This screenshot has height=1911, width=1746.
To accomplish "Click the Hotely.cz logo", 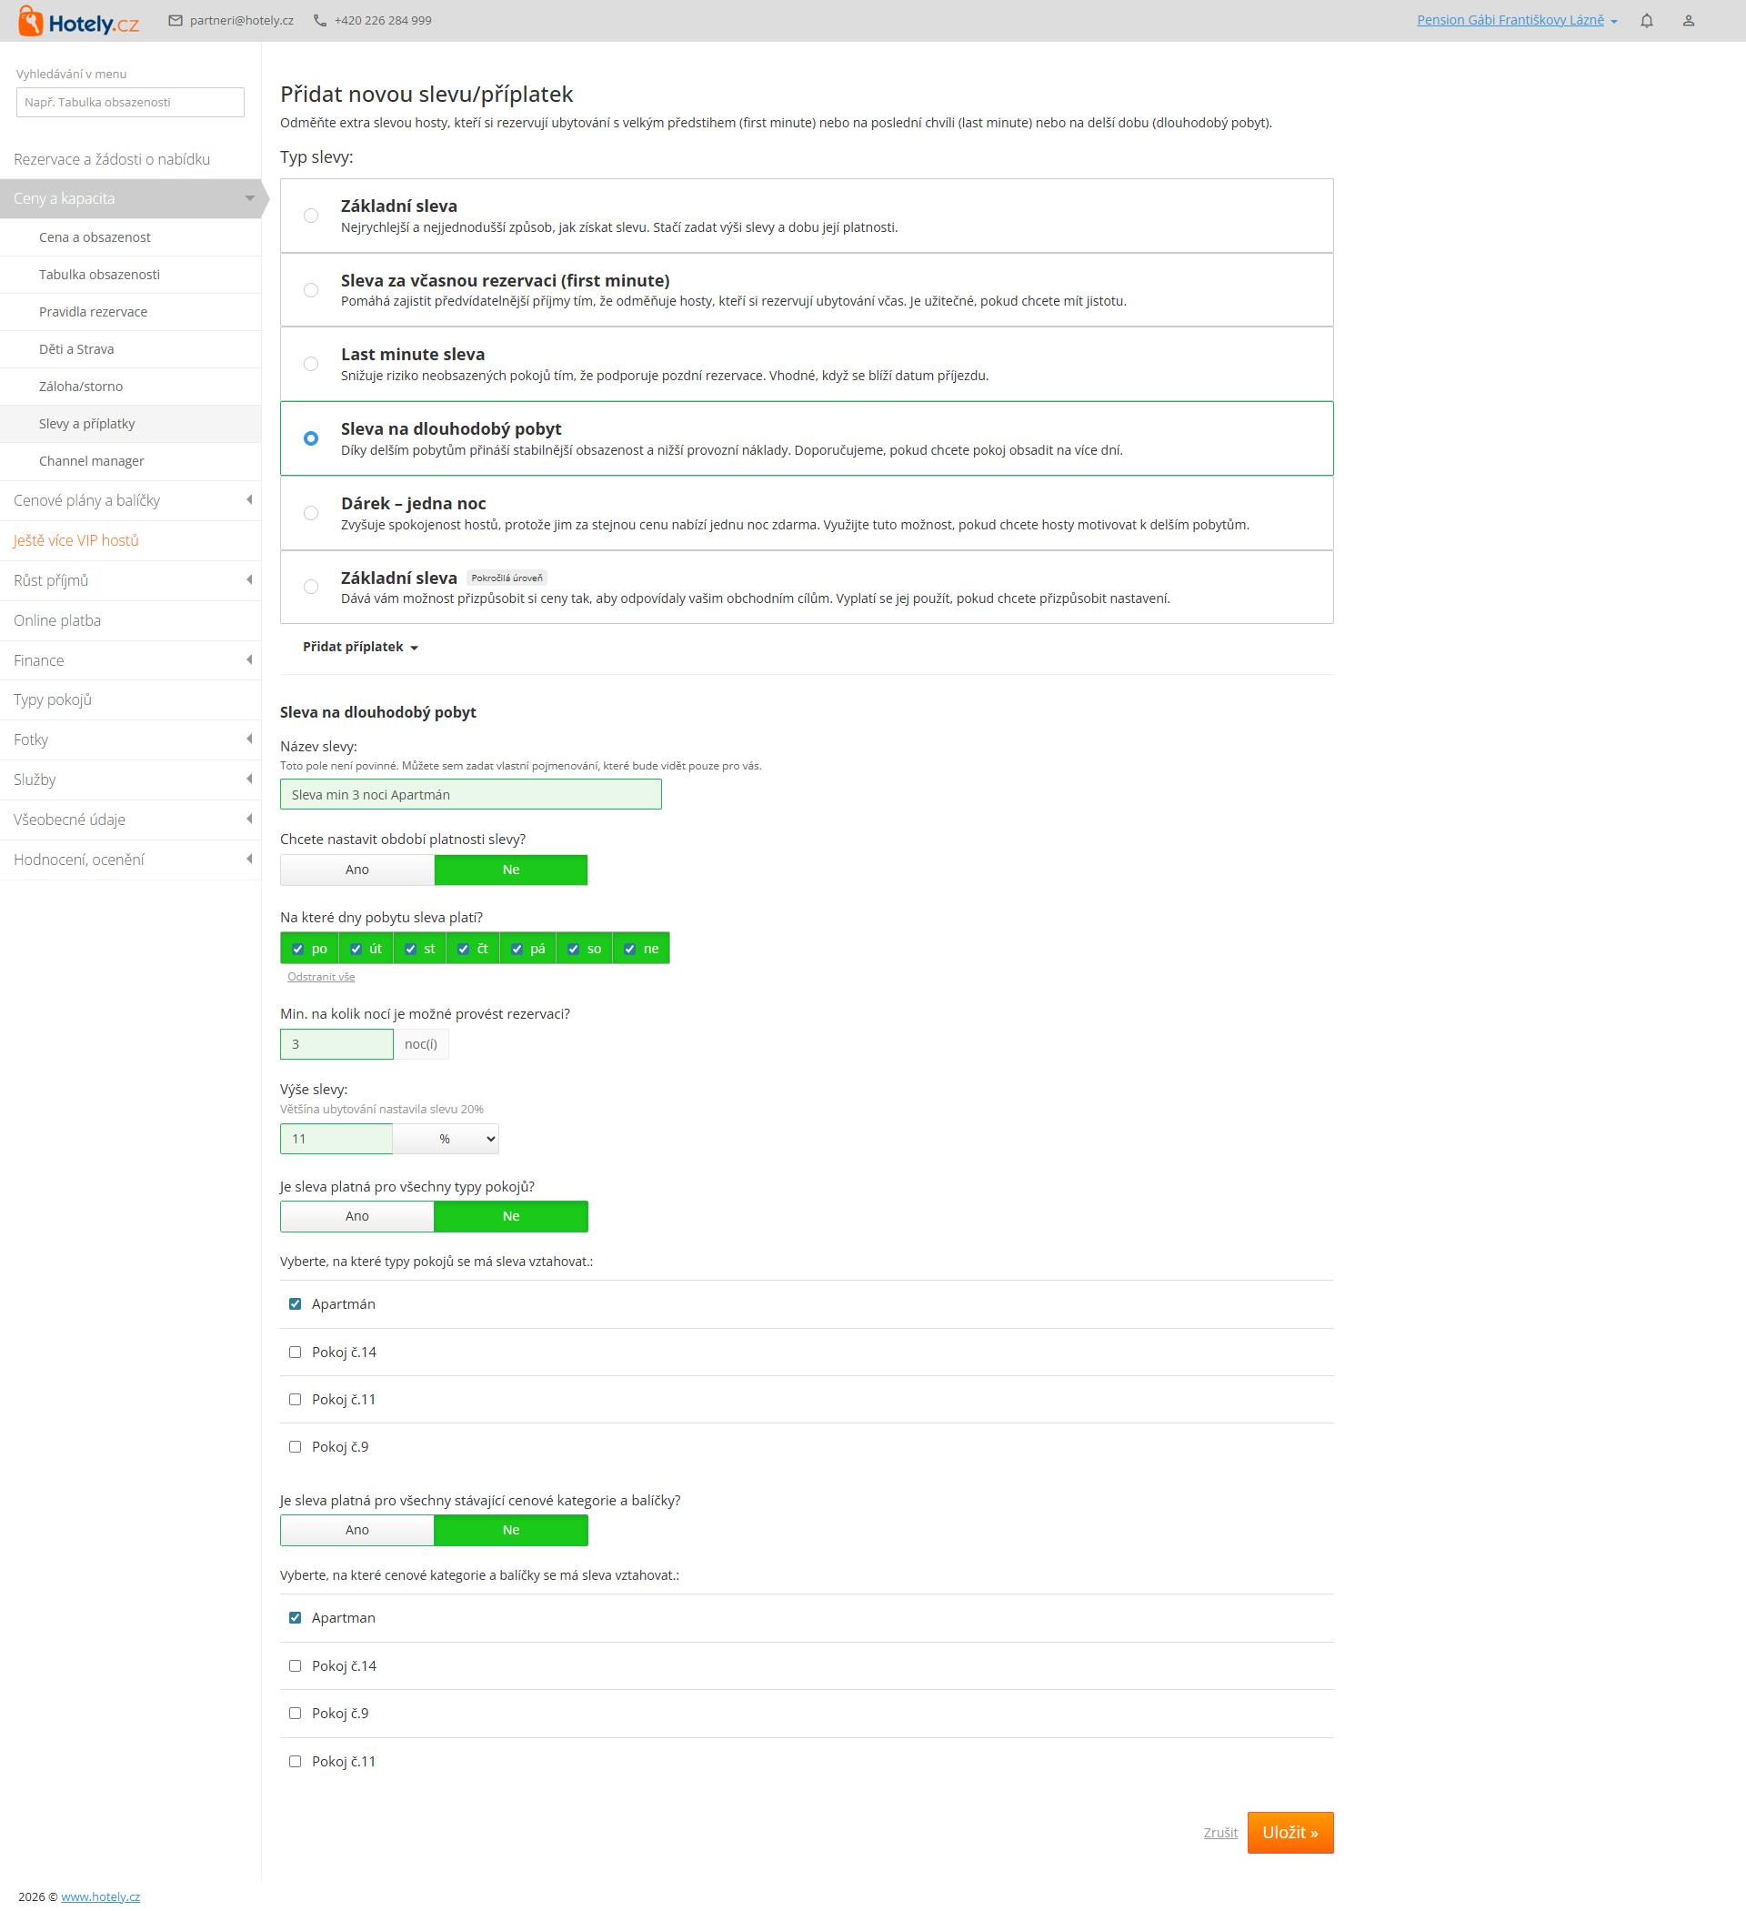I will (77, 21).
